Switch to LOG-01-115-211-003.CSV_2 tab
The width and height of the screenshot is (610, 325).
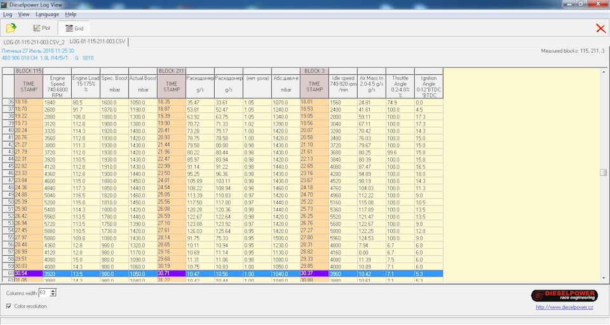pos(34,42)
